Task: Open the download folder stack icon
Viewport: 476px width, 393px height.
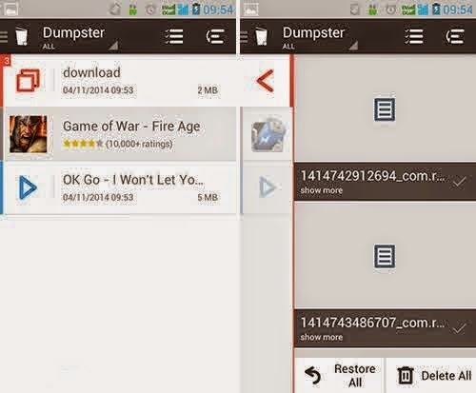Action: (28, 80)
